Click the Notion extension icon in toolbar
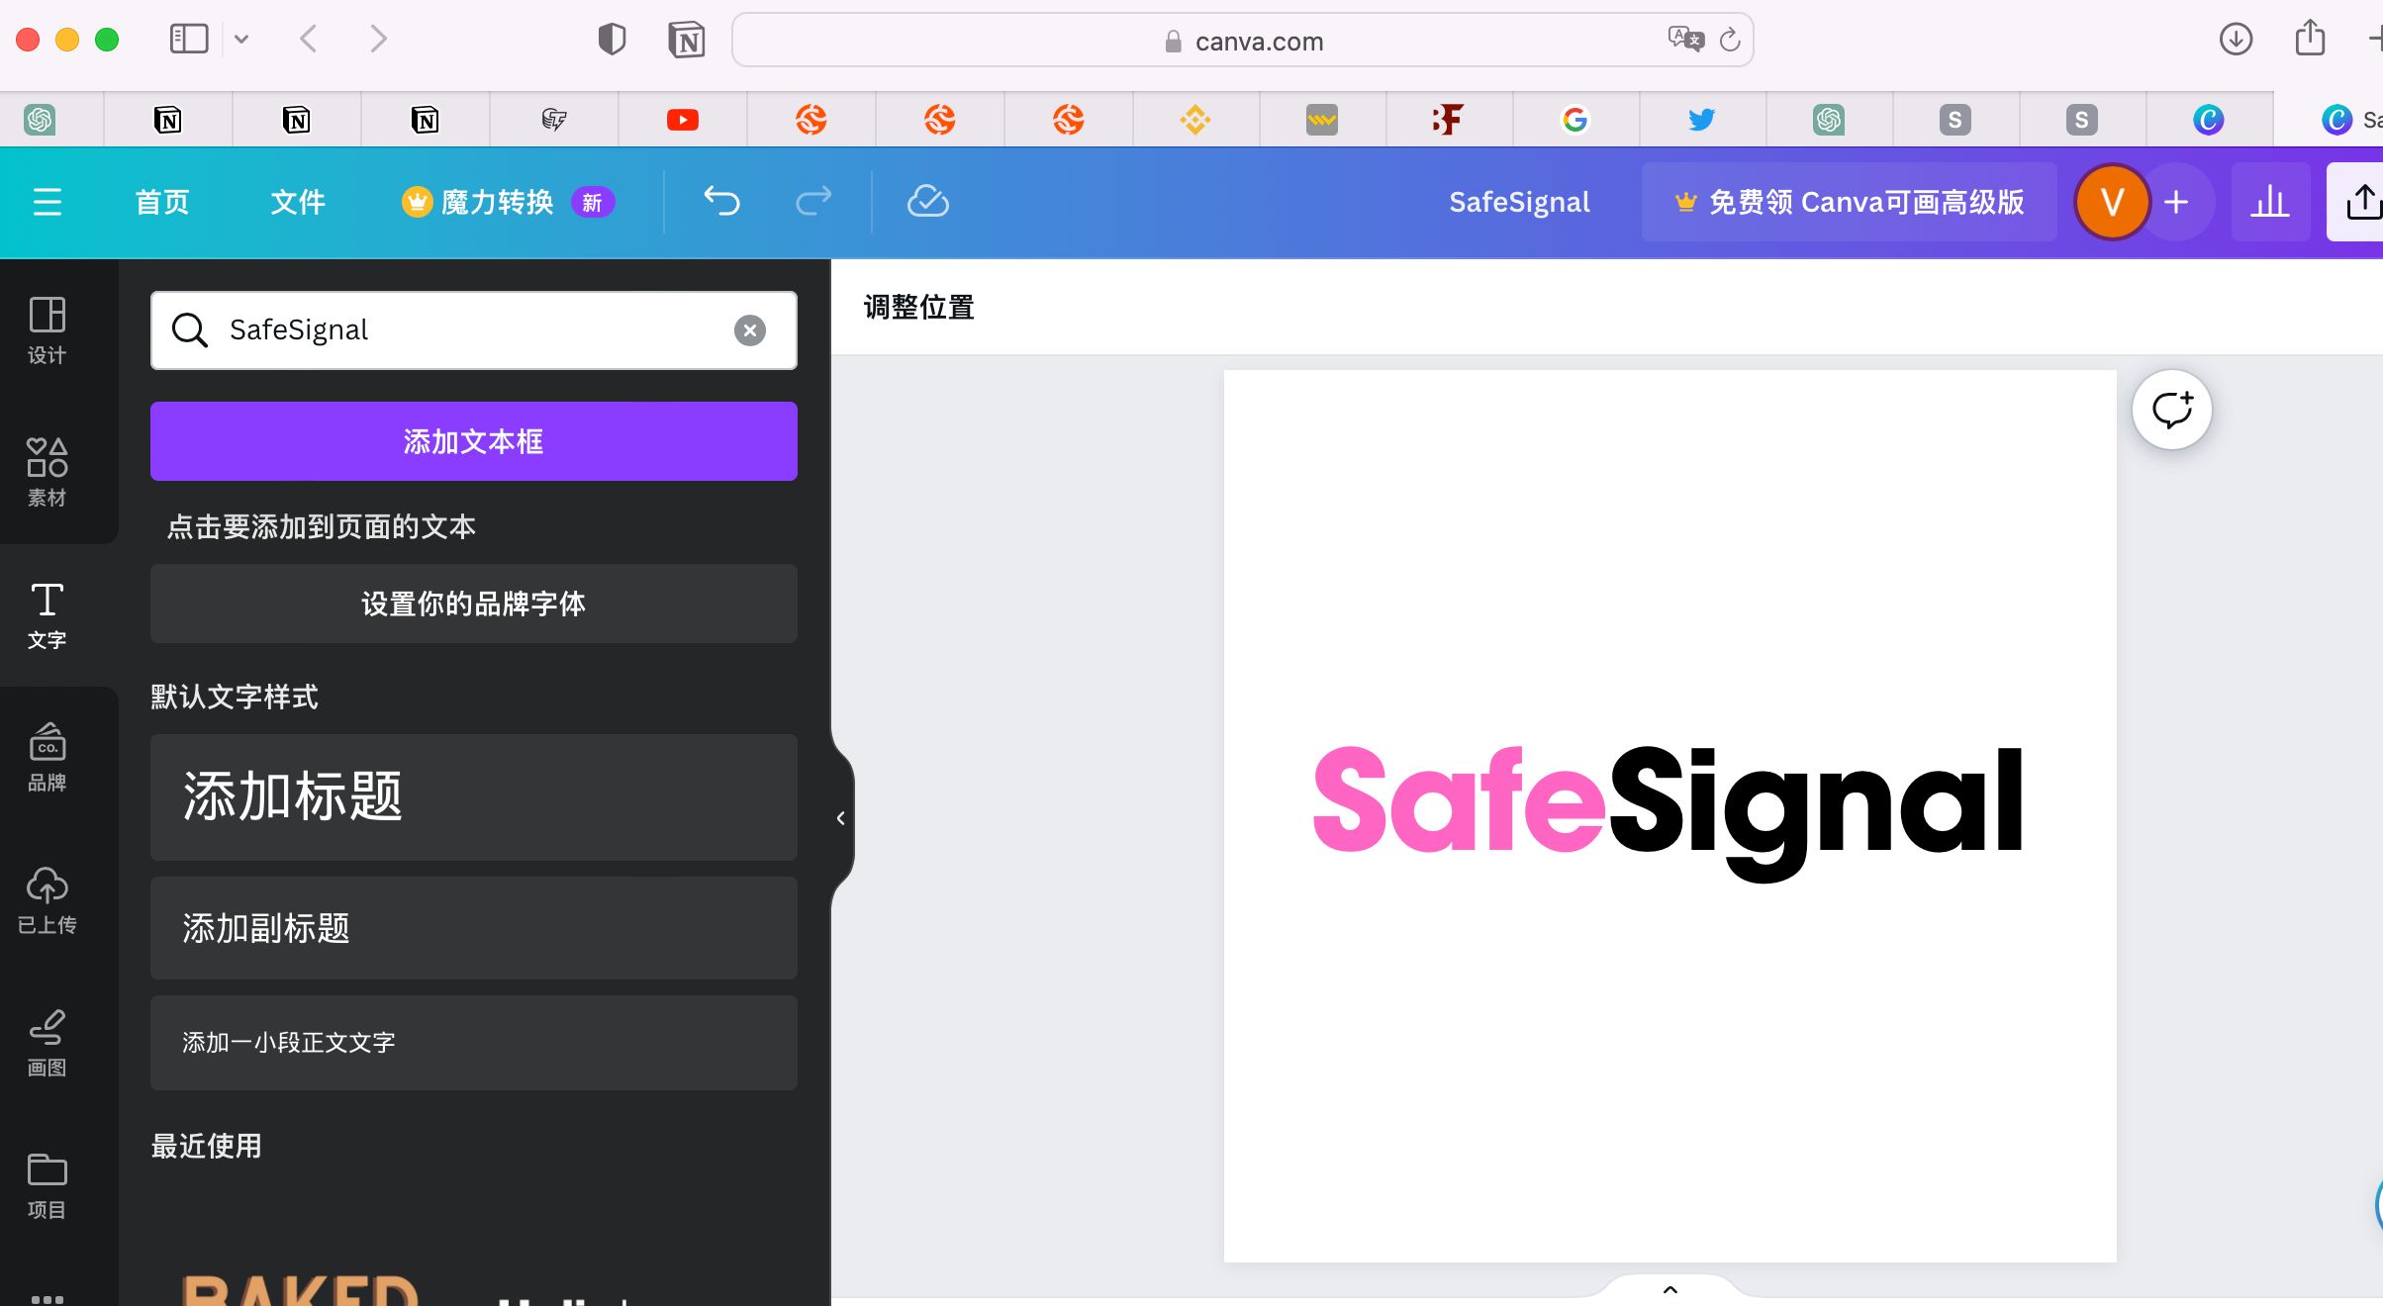The image size is (2383, 1306). pyautogui.click(x=687, y=40)
